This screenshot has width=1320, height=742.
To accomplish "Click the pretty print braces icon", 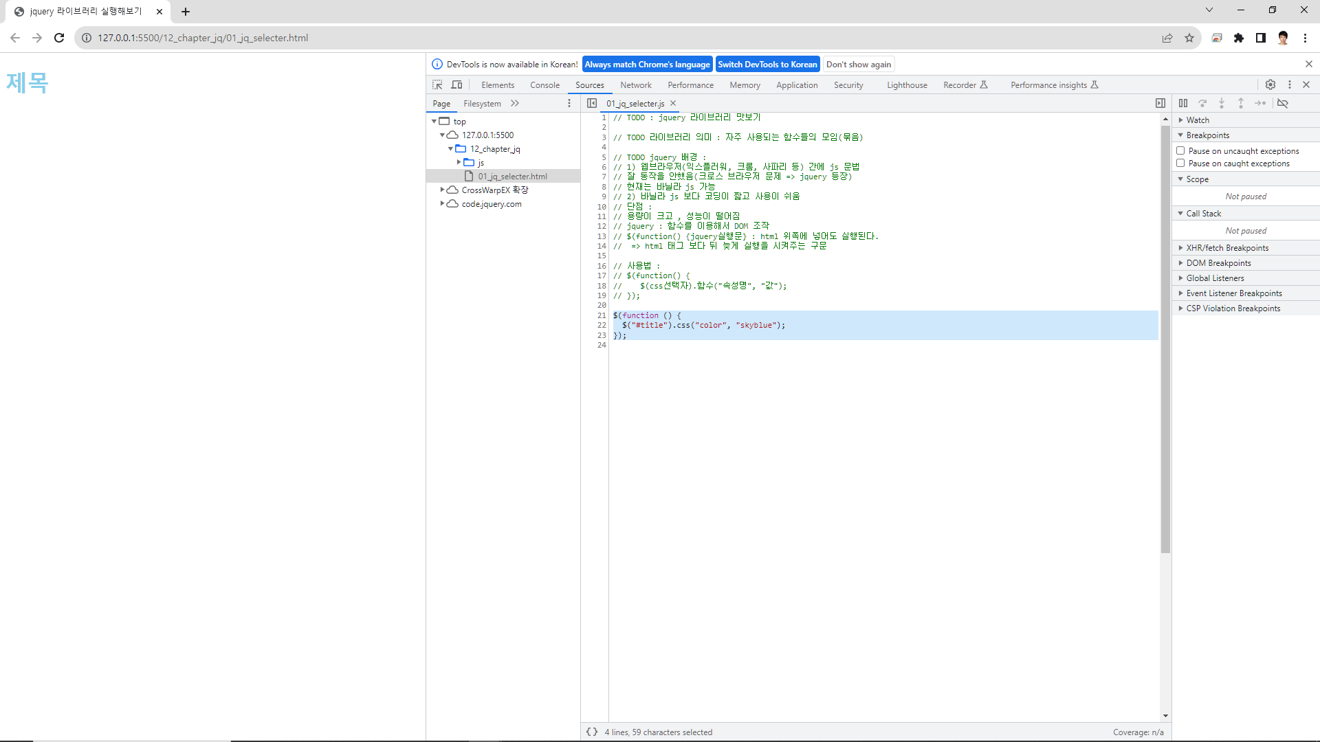I will coord(592,732).
